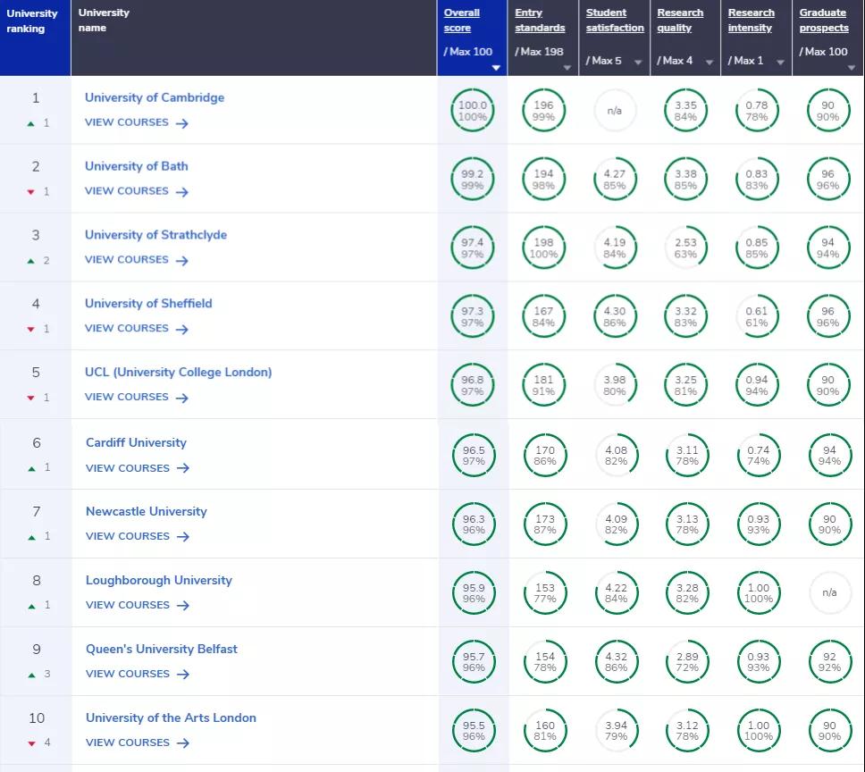
Task: View courses for University of the Arts London
Action: coord(127,743)
